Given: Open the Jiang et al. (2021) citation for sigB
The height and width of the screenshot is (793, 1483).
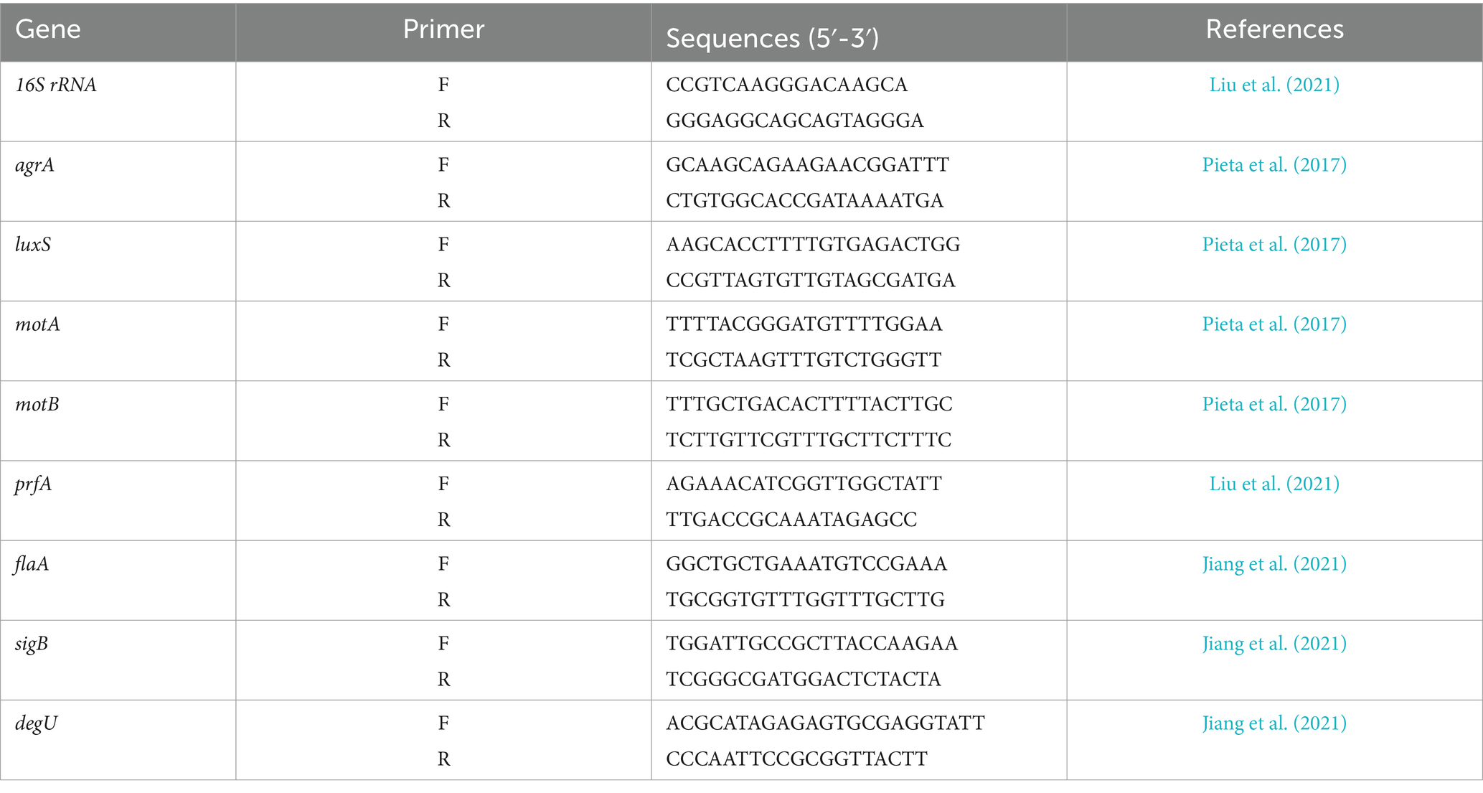Looking at the screenshot, I should (1274, 644).
